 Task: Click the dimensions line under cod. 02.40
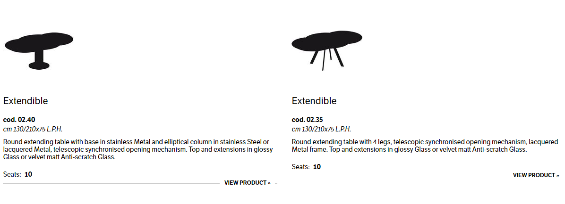click(x=33, y=129)
